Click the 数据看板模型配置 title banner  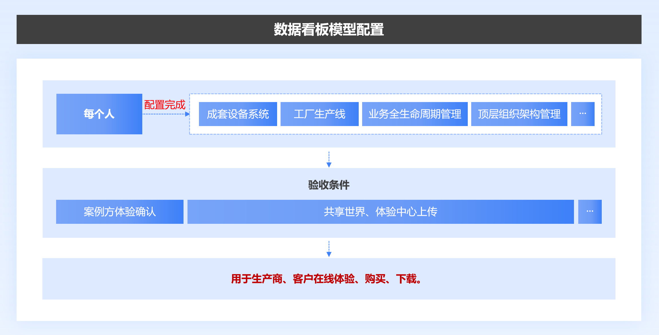[329, 29]
